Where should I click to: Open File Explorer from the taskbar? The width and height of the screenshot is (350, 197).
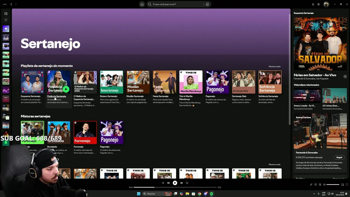(x=187, y=194)
